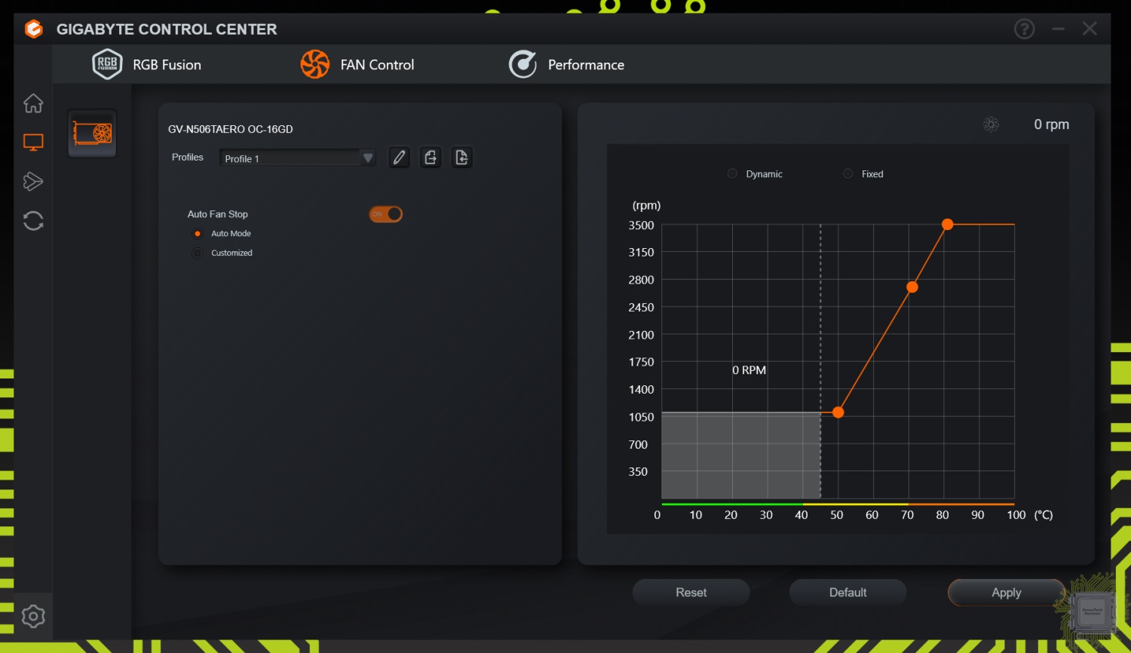Click the Gigabyte logo icon
Viewport: 1131px width, 653px height.
[x=34, y=29]
